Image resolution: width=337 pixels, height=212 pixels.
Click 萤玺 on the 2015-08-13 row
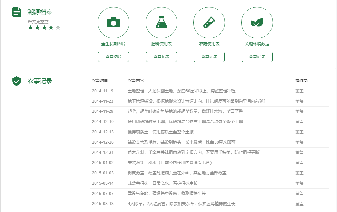coord(299,204)
